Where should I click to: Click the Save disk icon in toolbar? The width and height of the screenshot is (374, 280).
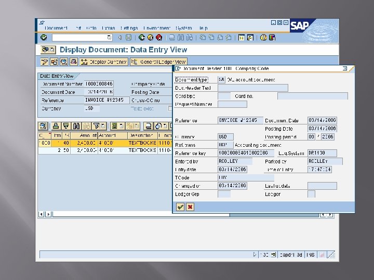click(128, 37)
